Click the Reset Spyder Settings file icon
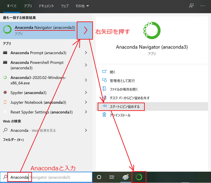Viewport: 211px width, 183px height. 5,112
